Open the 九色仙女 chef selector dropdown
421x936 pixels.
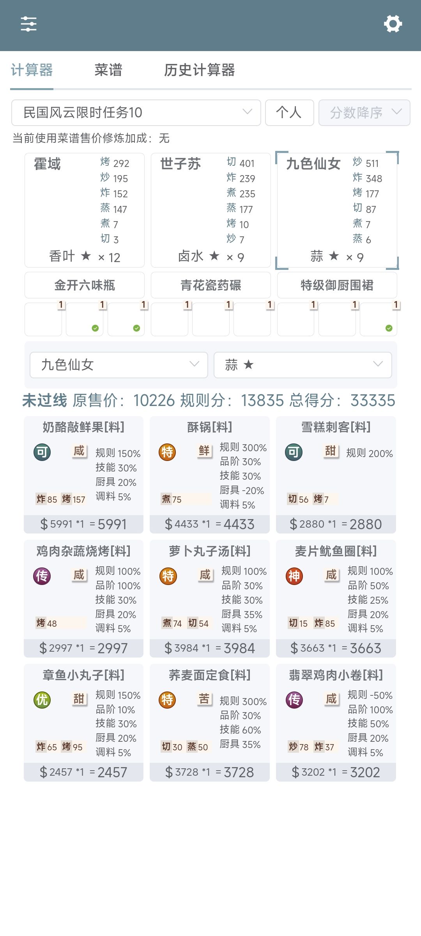[119, 365]
